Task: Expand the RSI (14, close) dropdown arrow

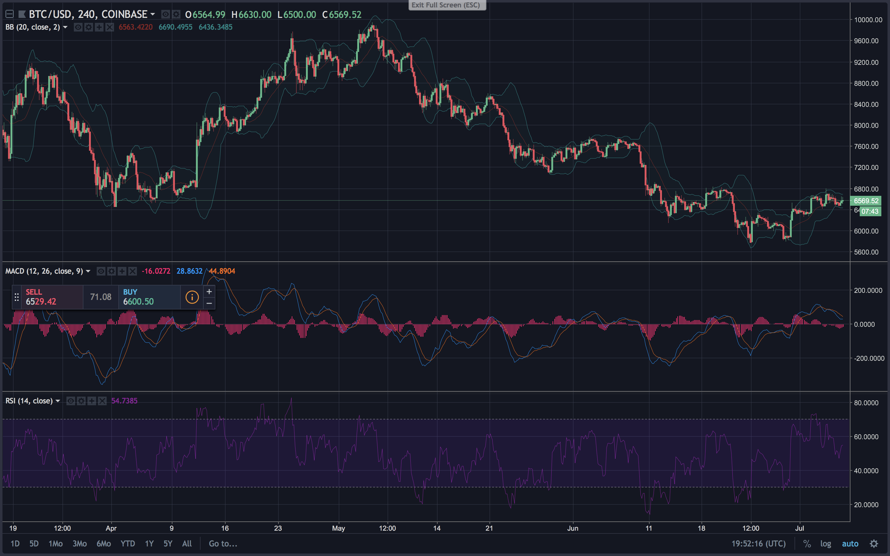Action: (58, 401)
